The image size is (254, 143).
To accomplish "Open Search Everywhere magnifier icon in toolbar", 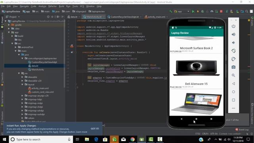I will coord(247,12).
